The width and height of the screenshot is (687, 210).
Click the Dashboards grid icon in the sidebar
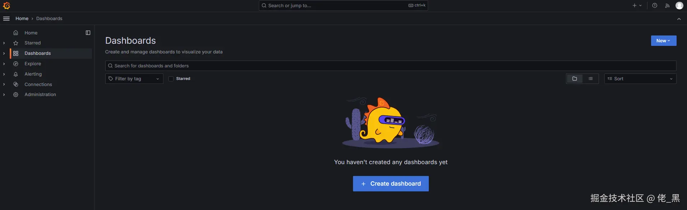(16, 53)
